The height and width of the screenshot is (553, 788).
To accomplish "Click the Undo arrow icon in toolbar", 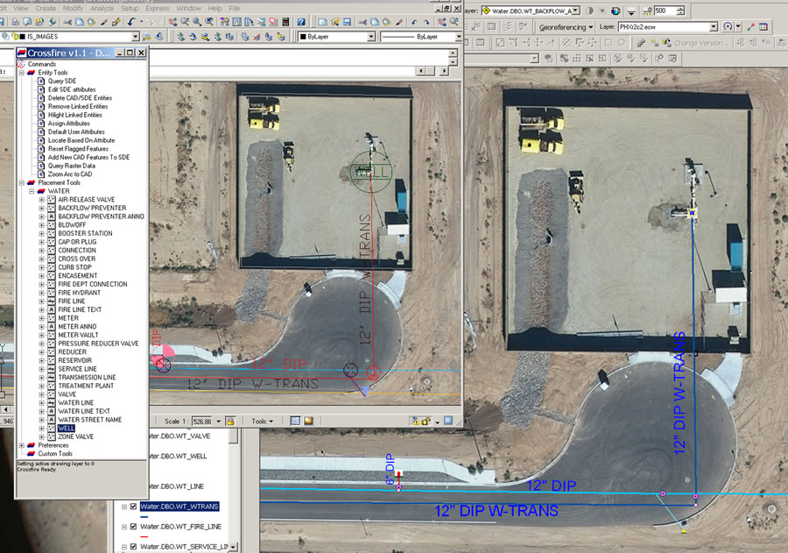I will coord(131,22).
